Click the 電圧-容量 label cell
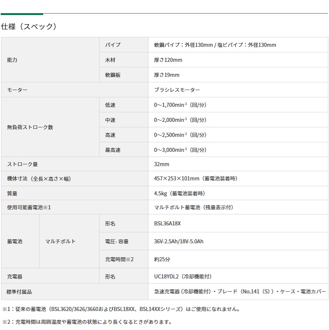 124,241
